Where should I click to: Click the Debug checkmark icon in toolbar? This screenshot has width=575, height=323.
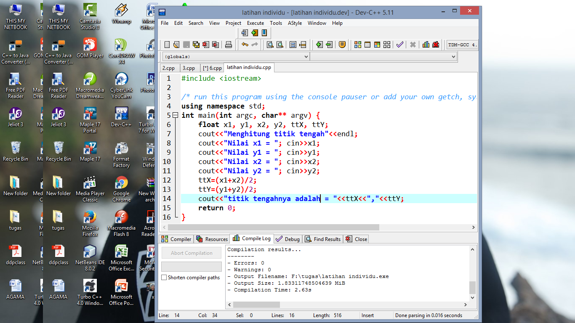(399, 45)
